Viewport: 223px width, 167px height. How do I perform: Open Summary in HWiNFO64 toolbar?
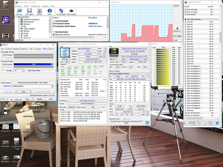tap(19, 11)
